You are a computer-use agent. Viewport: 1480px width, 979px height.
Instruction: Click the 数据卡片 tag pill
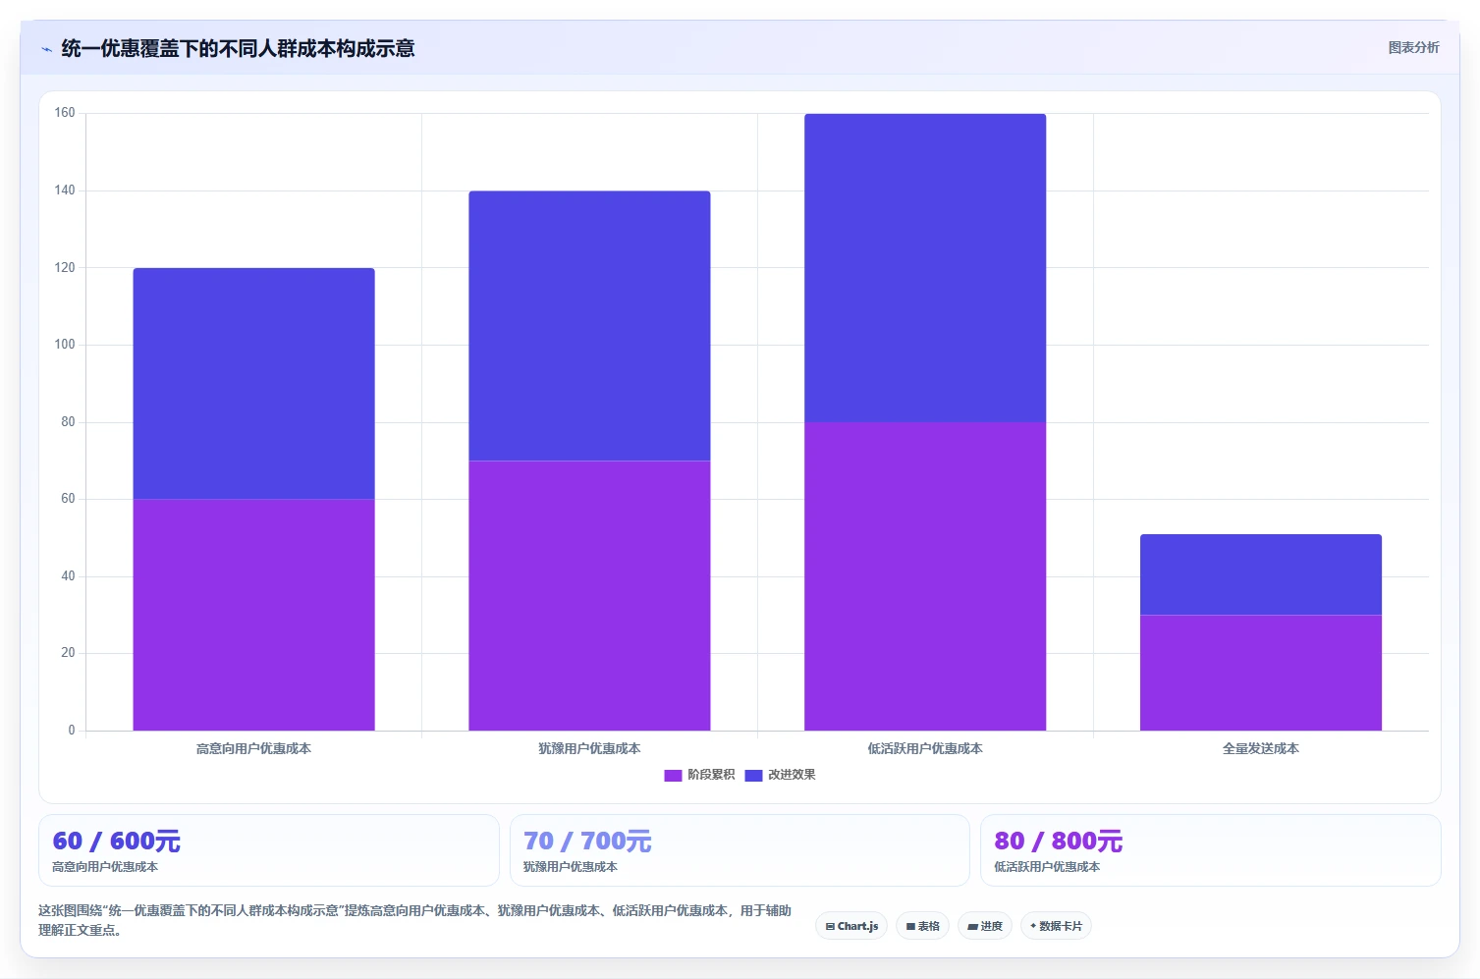pyautogui.click(x=1056, y=926)
